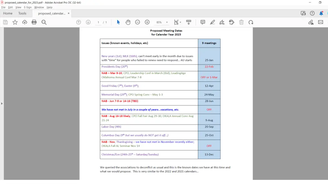Click the "9 meetings" header cell

pos(209,43)
